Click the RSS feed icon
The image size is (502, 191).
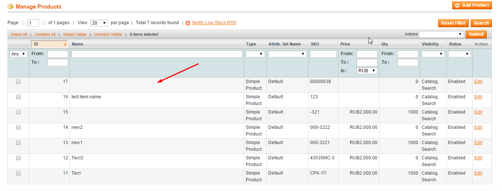tap(188, 23)
